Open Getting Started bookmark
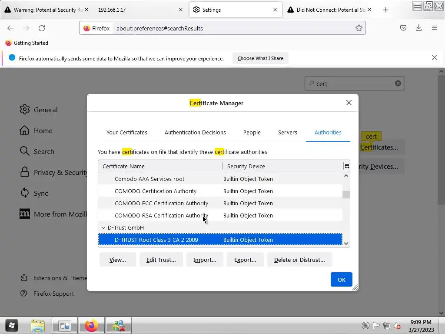This screenshot has height=334, width=445. pyautogui.click(x=27, y=43)
